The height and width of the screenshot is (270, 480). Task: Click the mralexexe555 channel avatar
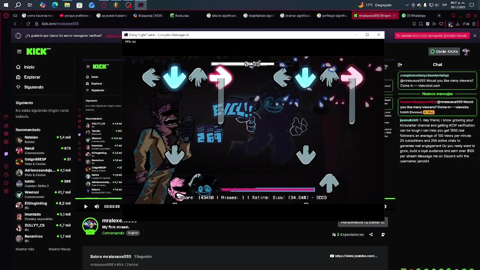point(90,226)
